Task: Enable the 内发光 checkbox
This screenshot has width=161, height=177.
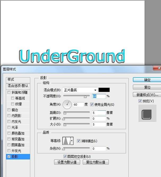Action: 9,122
